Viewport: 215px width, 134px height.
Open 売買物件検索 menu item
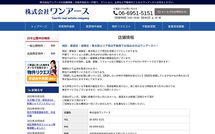[67, 26]
